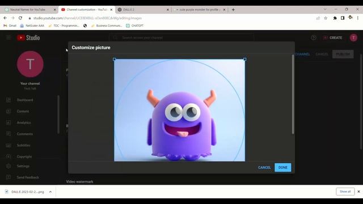Select the top-left crop handle
Screen dimensions: 363x204
[x=114, y=59]
